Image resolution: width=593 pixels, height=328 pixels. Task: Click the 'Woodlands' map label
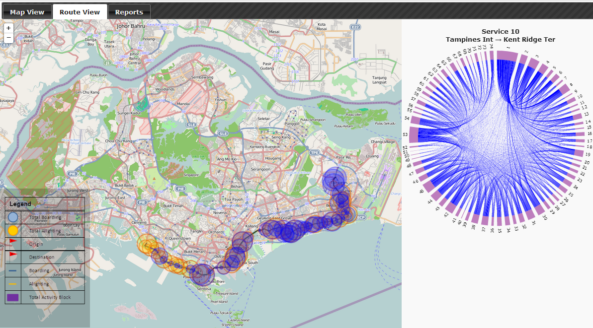pyautogui.click(x=165, y=89)
